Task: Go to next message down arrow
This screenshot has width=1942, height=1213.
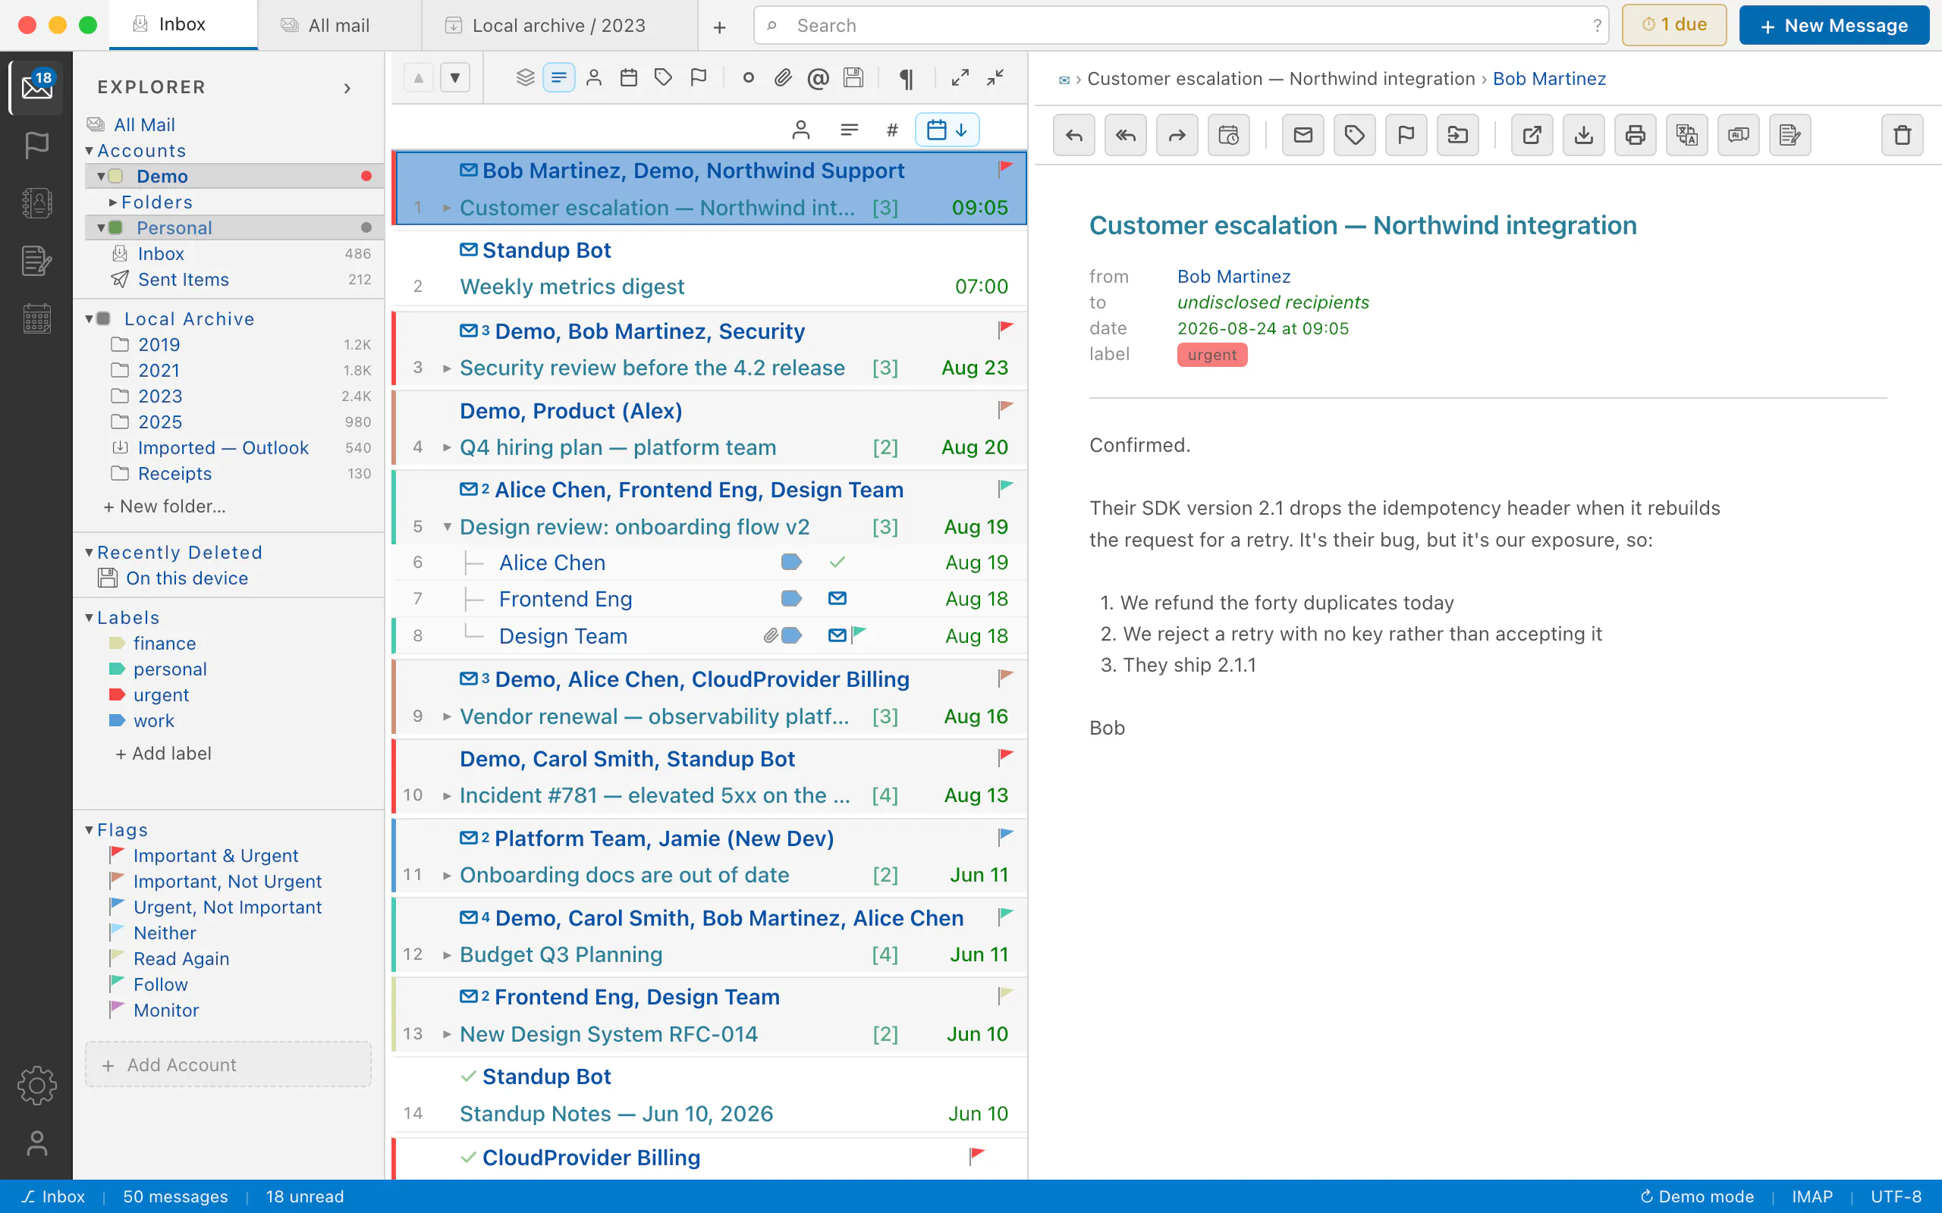Action: point(455,77)
